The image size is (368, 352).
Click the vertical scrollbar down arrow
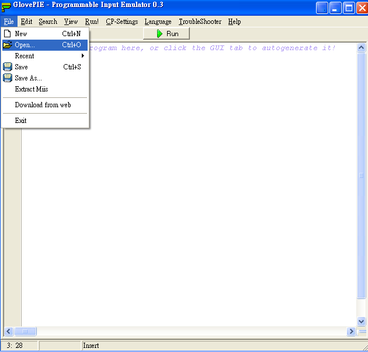361,321
